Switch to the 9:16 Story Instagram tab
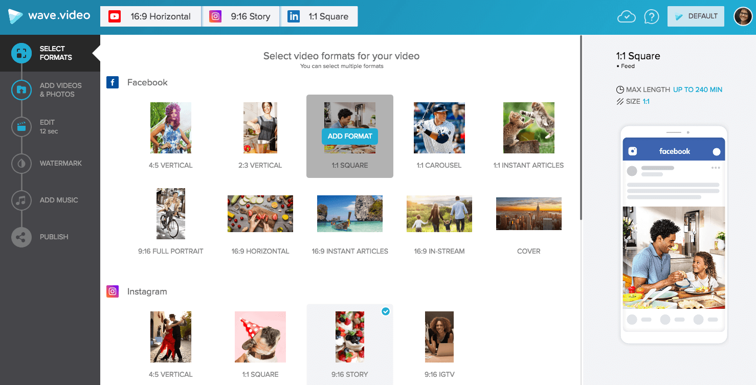The width and height of the screenshot is (756, 385). 240,16
